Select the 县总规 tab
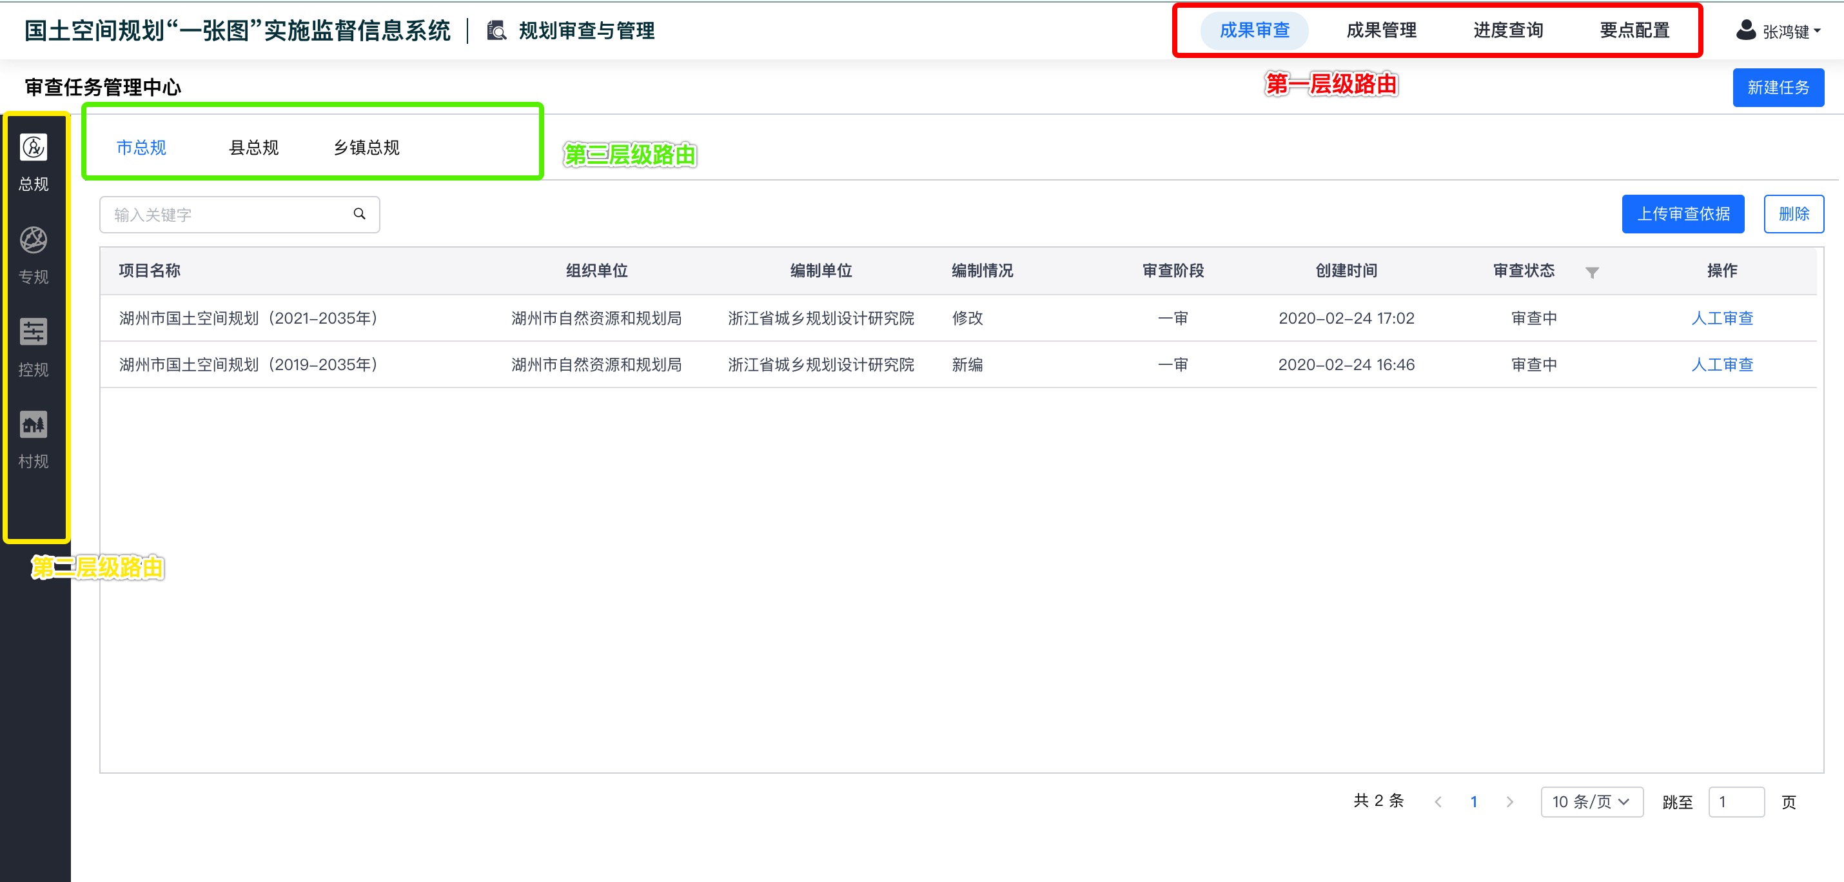Viewport: 1844px width, 882px height. click(253, 148)
